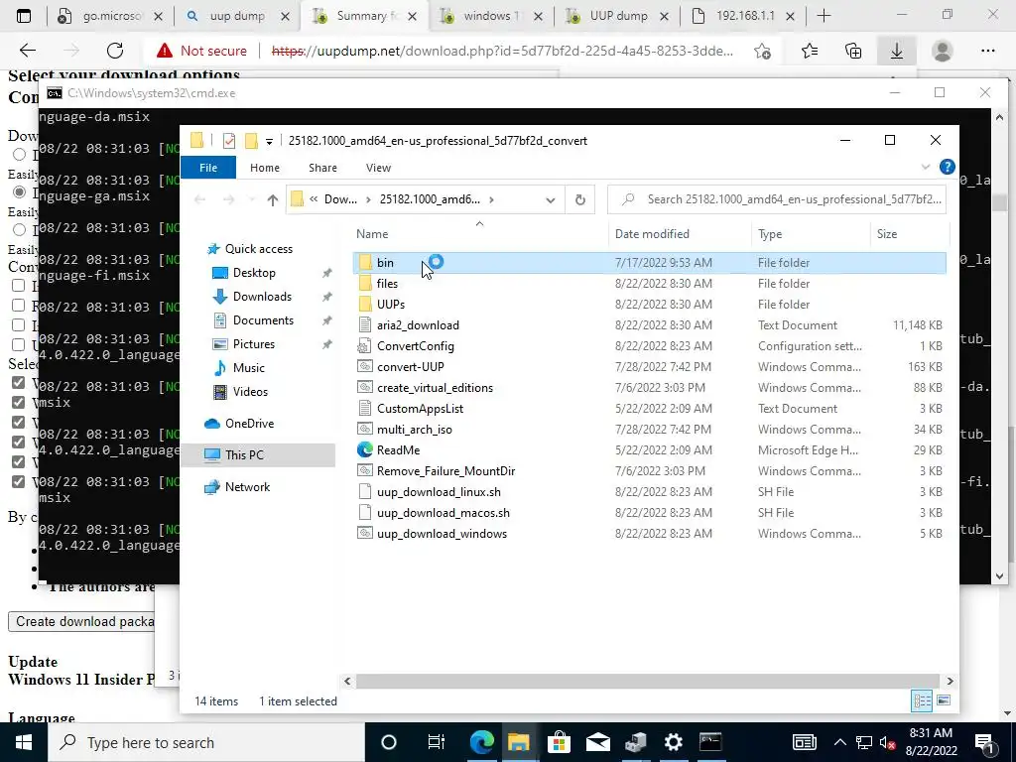The image size is (1016, 762).
Task: Expand the Explorer ribbon chevron
Action: click(926, 167)
